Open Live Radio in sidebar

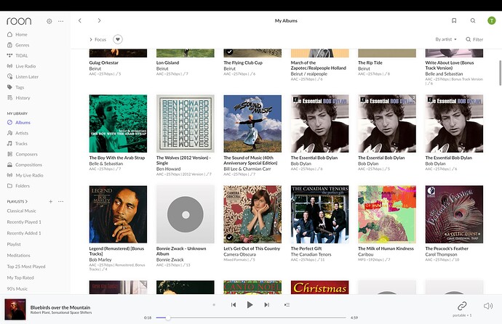21,66
